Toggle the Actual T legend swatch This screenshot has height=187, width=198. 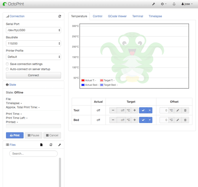(83, 80)
